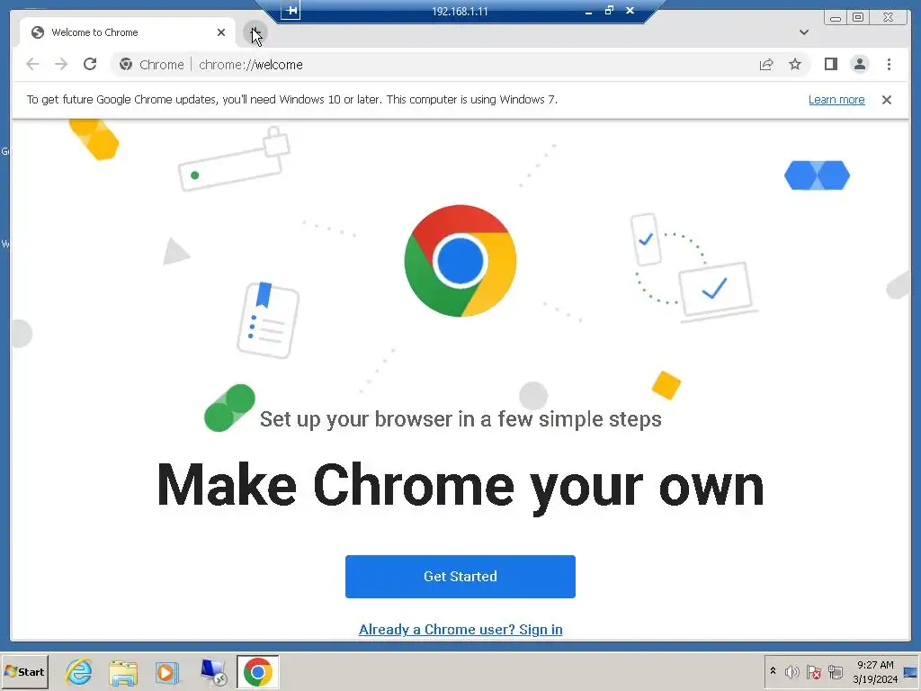Open the Action Center flag icon

coord(813,671)
